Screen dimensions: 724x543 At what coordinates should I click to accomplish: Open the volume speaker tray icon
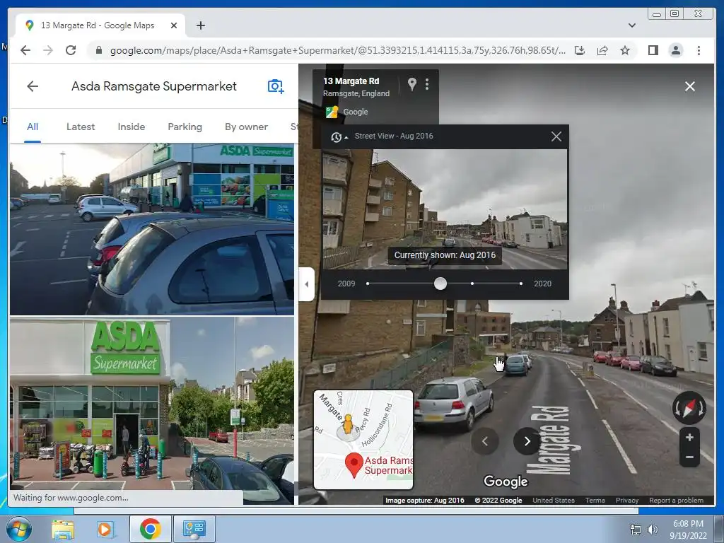point(652,530)
